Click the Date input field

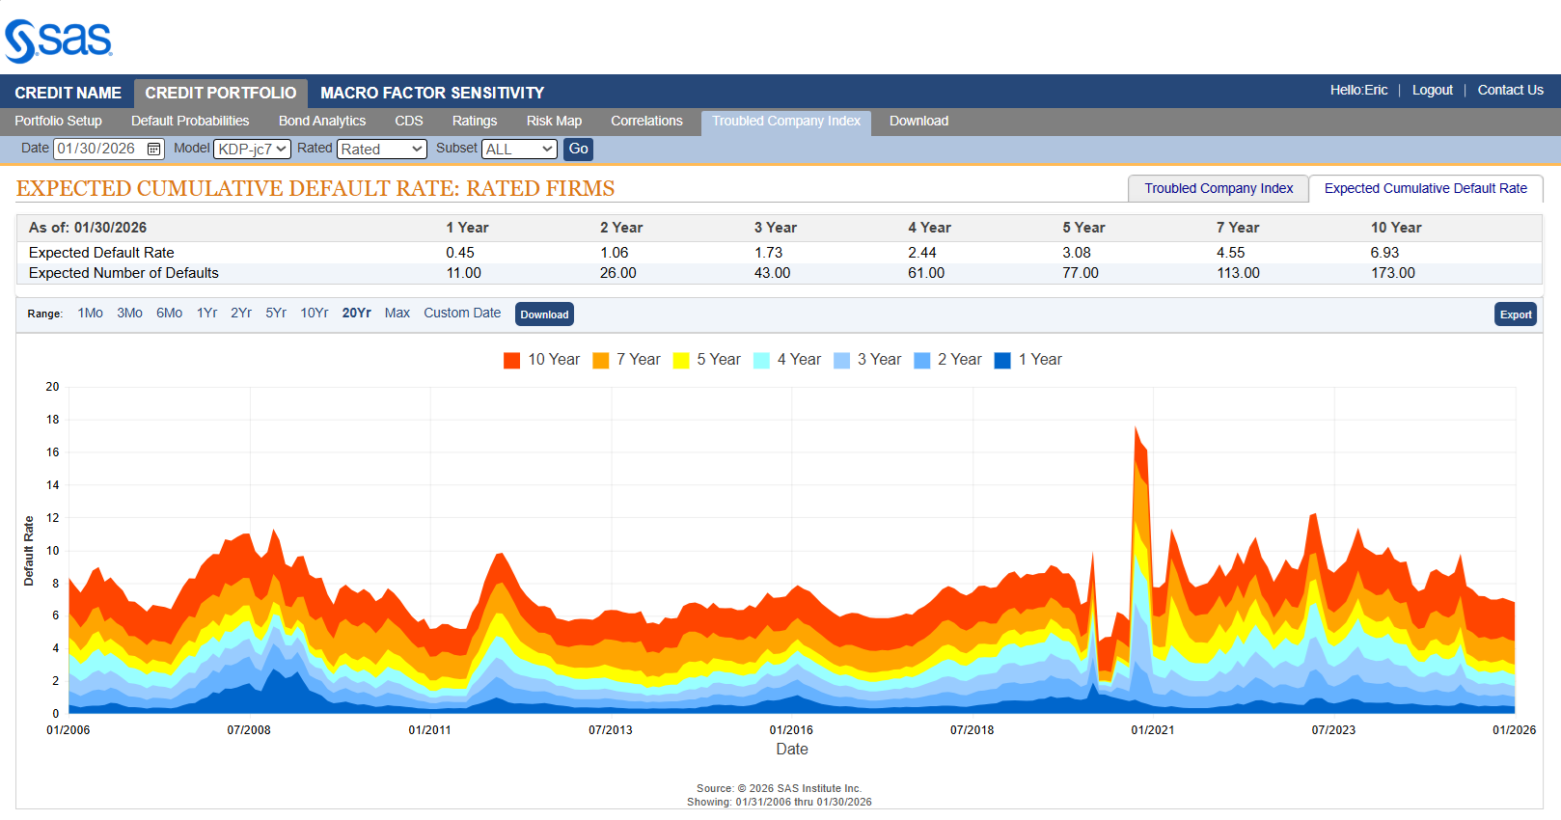tap(98, 149)
